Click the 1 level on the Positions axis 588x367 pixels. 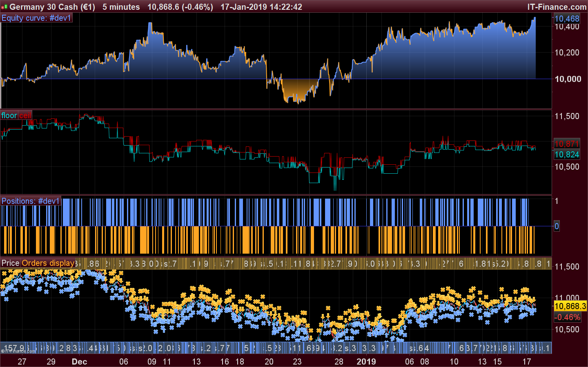pos(556,201)
